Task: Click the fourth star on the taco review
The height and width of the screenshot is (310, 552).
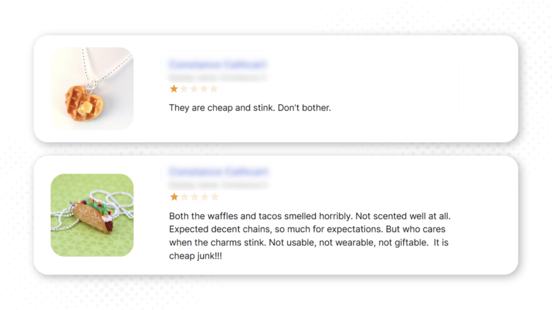Action: coord(204,197)
